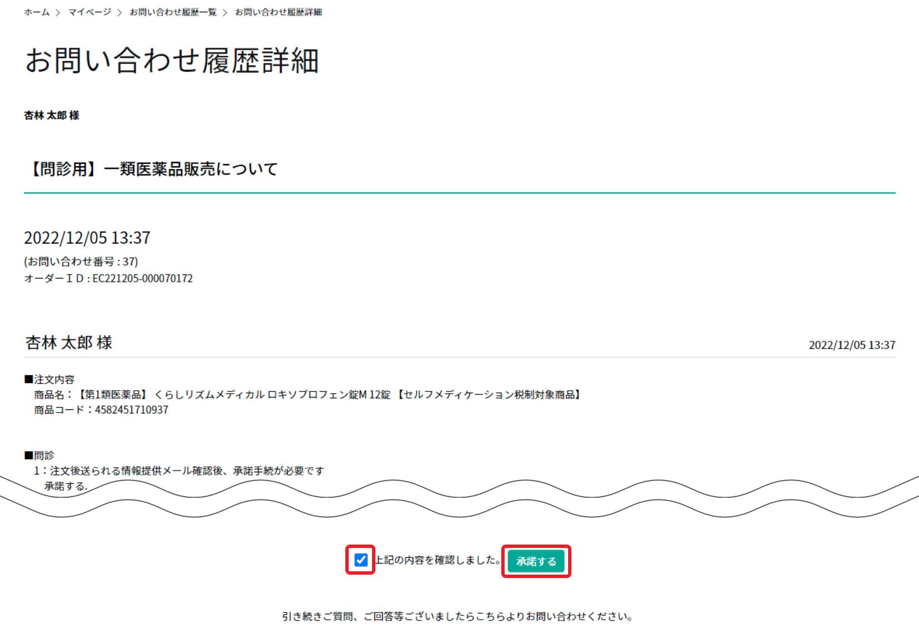The height and width of the screenshot is (627, 919).
Task: Select the お問い合わせ履歴詳細 page heading
Action: pos(172,61)
